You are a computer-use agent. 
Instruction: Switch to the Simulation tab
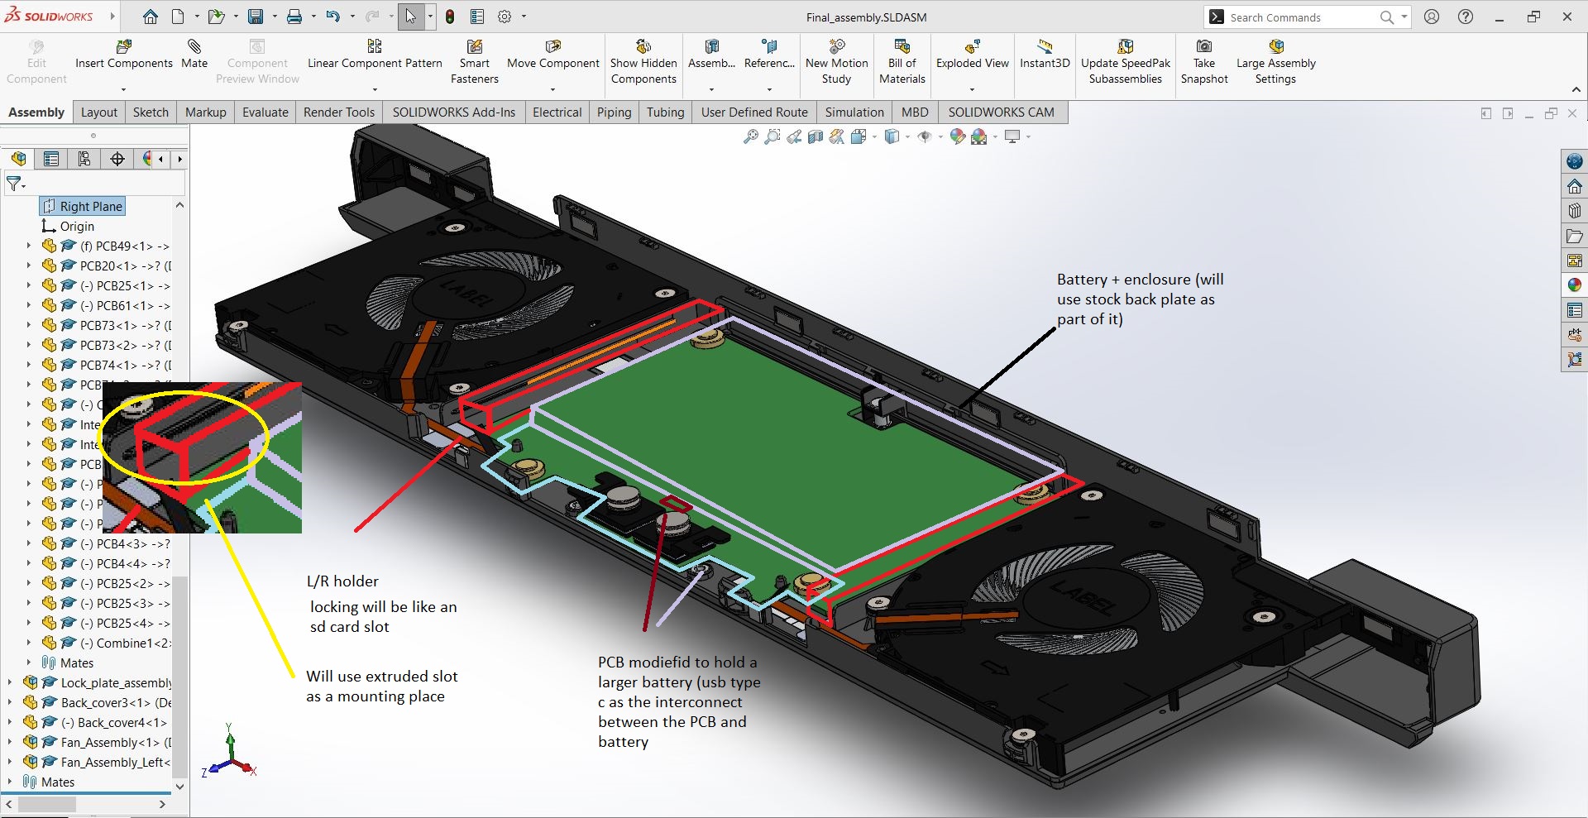click(854, 112)
